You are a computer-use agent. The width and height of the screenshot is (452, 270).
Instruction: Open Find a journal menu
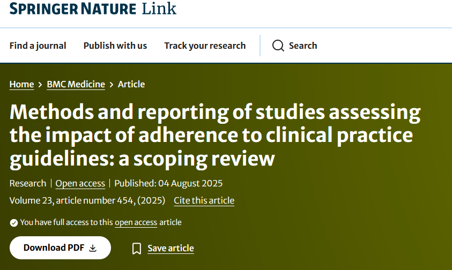(x=38, y=46)
